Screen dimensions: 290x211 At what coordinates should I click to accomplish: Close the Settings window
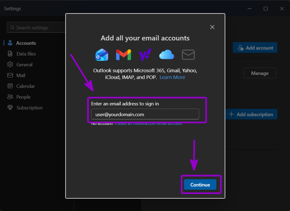[282, 8]
